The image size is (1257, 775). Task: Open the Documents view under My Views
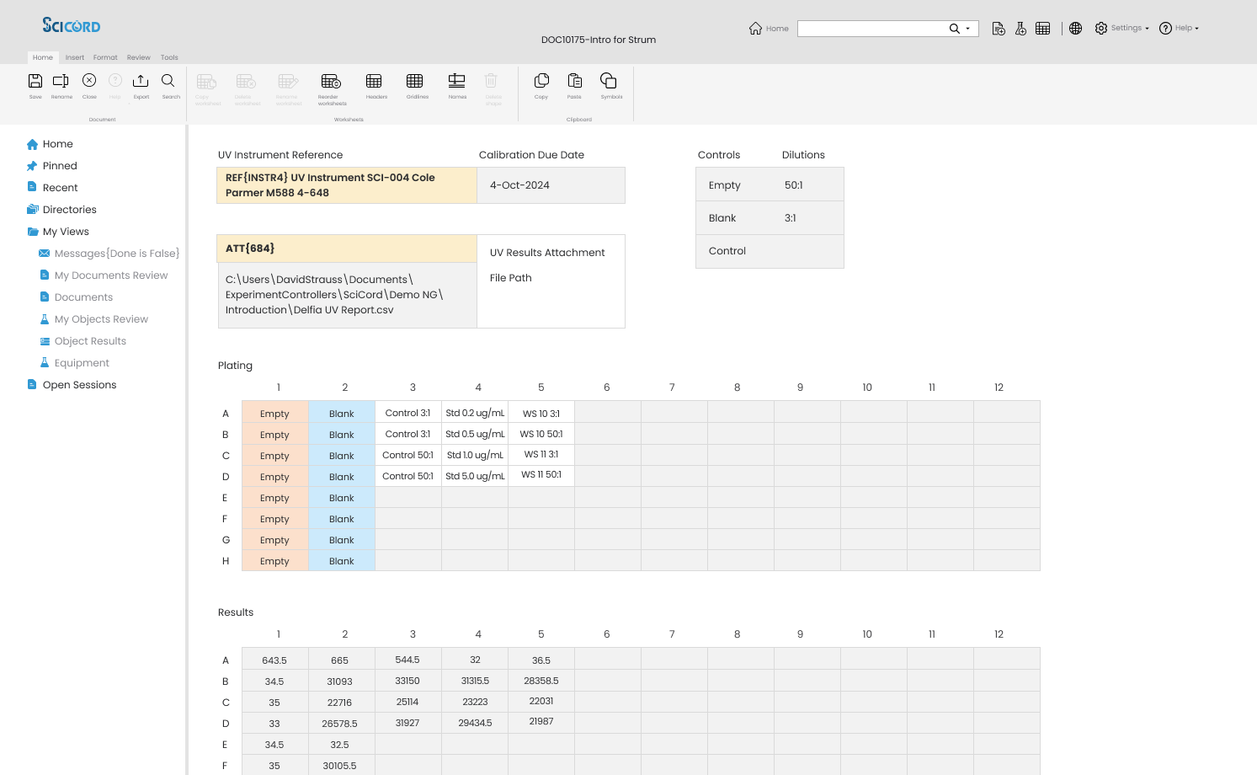pos(83,297)
